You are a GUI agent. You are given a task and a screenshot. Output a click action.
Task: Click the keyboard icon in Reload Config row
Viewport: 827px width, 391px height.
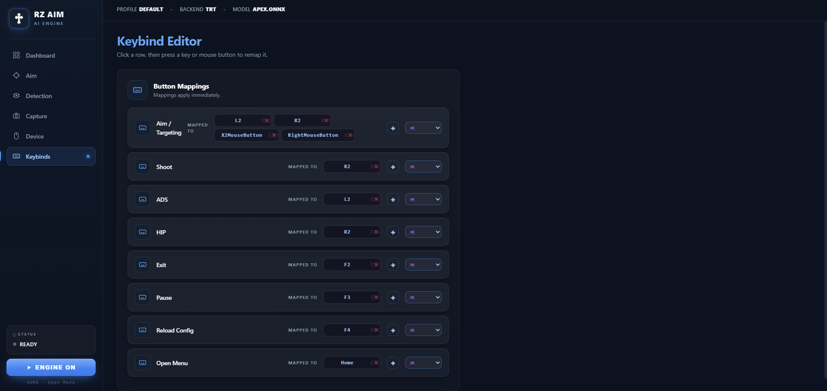(142, 330)
